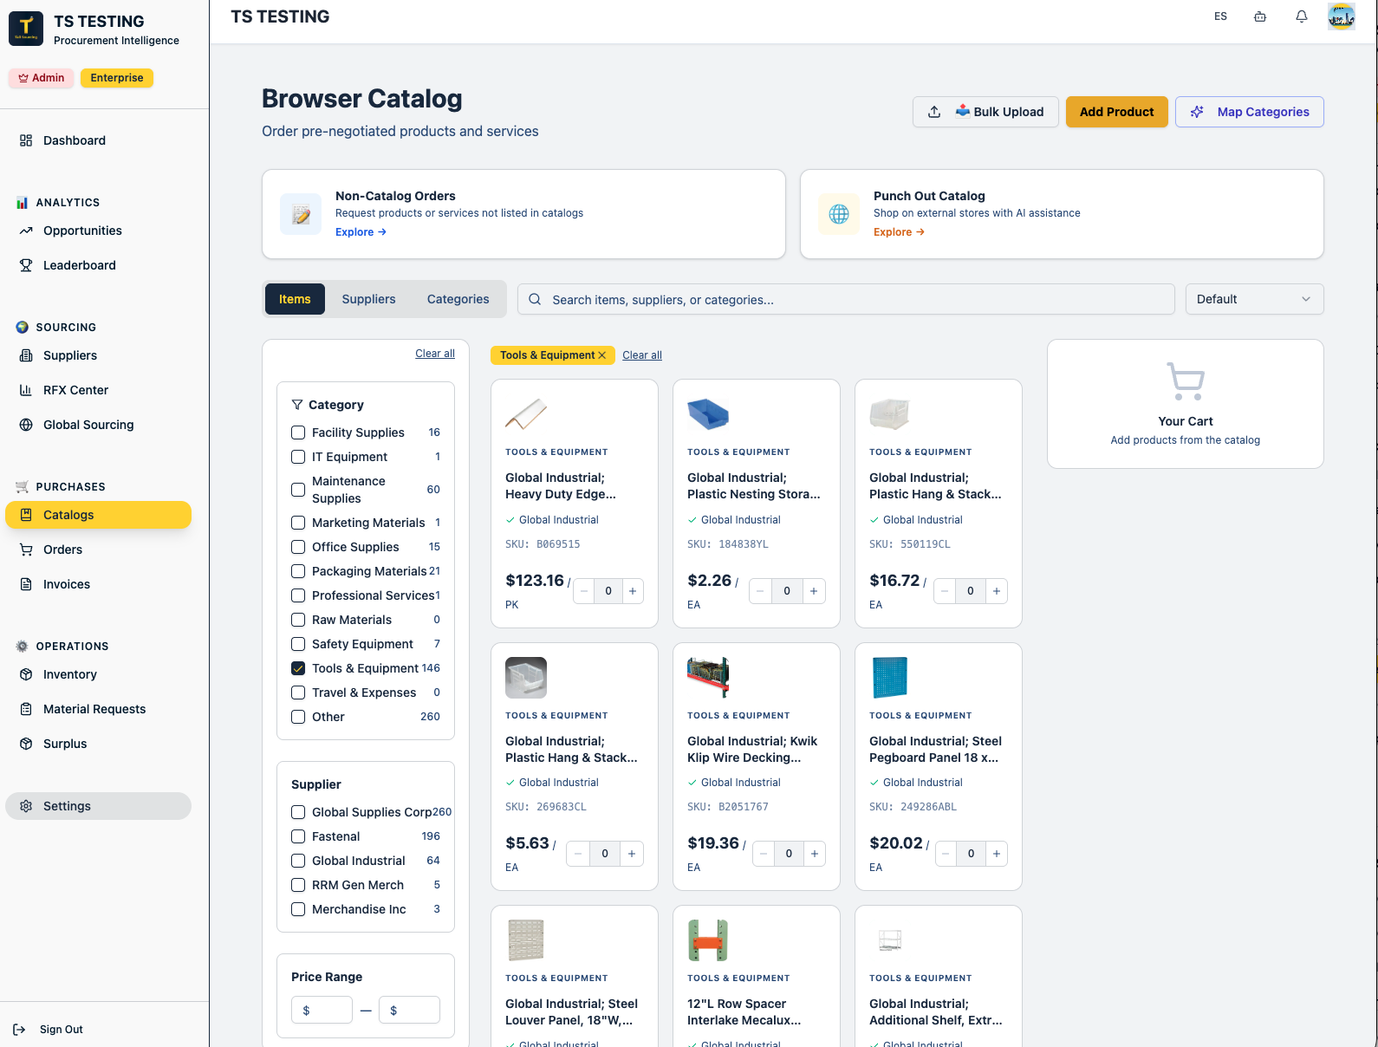Open 12"L Row Spacer product thumbnail
Image resolution: width=1378 pixels, height=1047 pixels.
[x=708, y=940]
